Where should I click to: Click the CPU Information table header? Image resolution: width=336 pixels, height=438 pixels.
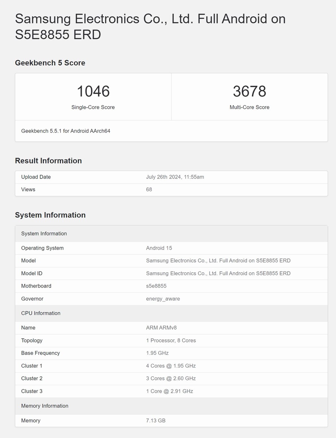(x=41, y=313)
